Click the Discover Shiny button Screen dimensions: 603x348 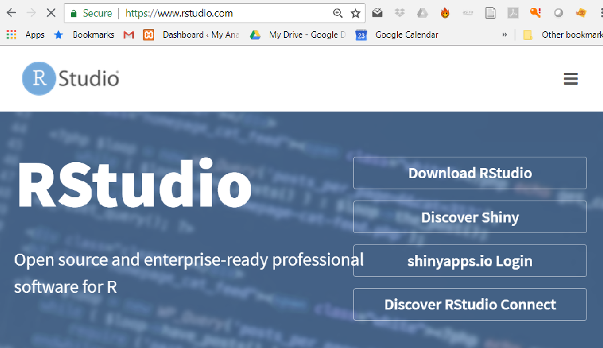point(470,217)
